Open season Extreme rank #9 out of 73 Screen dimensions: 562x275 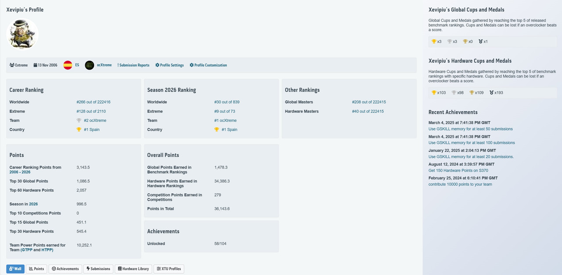224,111
